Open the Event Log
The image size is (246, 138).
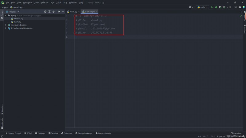coord(236,133)
